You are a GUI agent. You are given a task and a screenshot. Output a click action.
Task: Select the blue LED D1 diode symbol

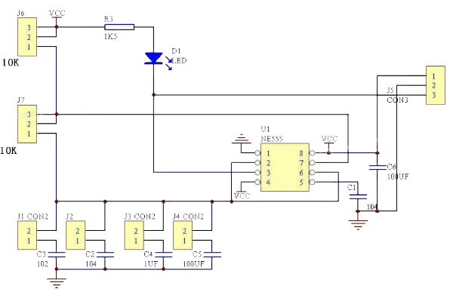click(x=153, y=58)
